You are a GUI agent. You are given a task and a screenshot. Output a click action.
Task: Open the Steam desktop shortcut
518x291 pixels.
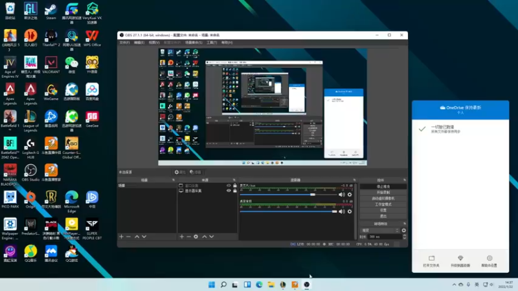[51, 12]
